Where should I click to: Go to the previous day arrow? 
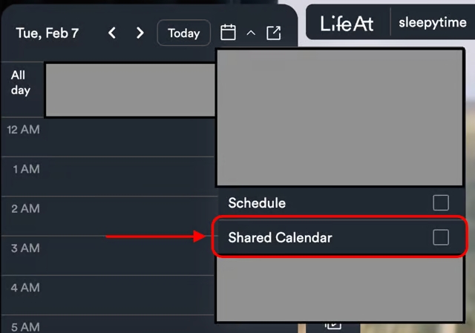112,33
